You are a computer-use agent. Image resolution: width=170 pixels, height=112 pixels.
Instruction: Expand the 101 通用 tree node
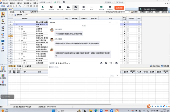pos(19,26)
